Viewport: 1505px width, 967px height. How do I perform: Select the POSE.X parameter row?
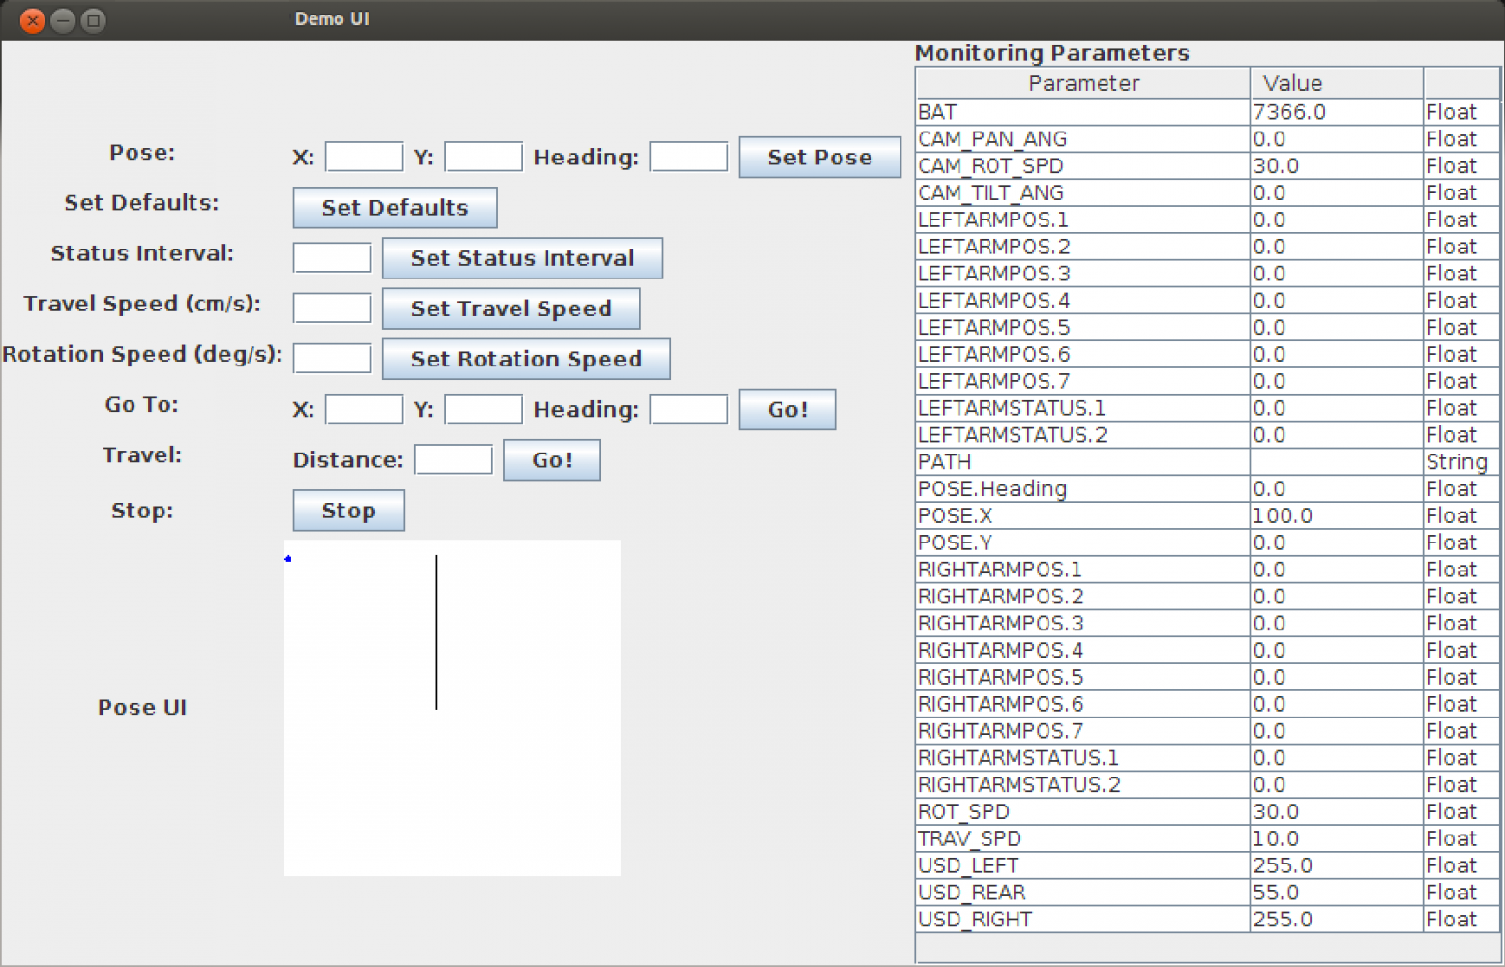[1081, 515]
